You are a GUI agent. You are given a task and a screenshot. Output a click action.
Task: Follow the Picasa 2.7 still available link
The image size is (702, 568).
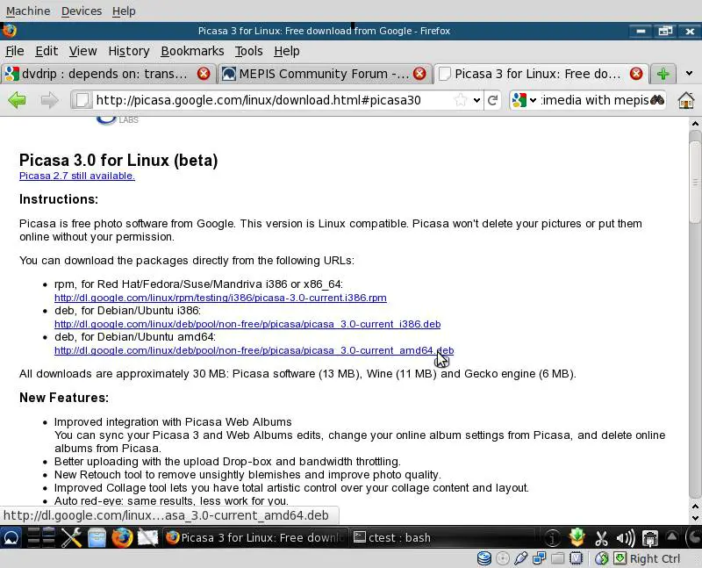pyautogui.click(x=77, y=176)
